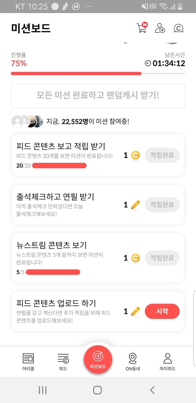The image size is (196, 403).
Task: Go to the 아티클 tab
Action: (x=28, y=362)
